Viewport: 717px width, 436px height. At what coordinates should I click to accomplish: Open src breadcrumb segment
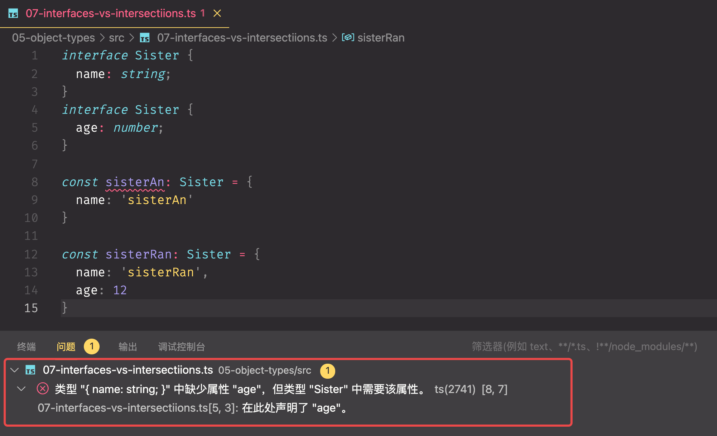click(x=116, y=38)
